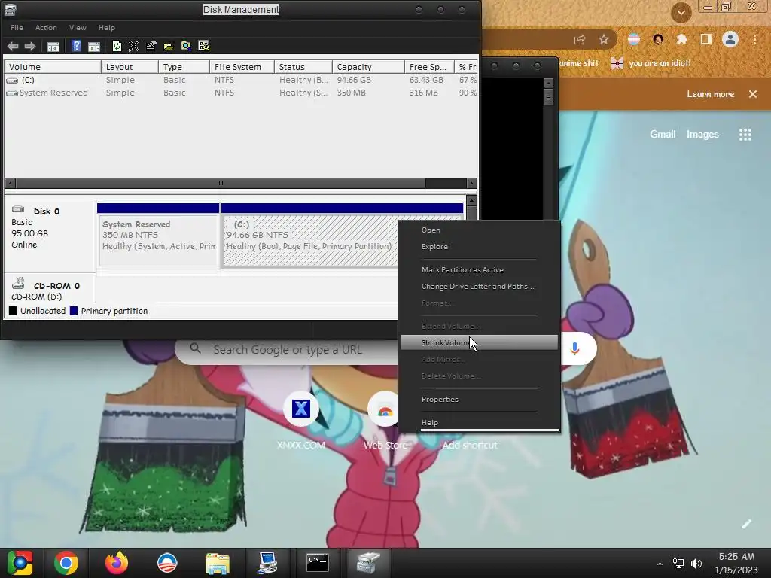
Task: Open Command Prompt from the taskbar
Action: pyautogui.click(x=318, y=563)
